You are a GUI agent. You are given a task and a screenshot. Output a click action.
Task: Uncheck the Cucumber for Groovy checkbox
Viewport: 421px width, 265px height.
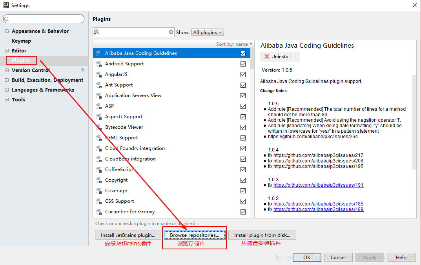pyautogui.click(x=243, y=212)
